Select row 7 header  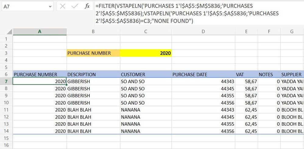[x=6, y=81]
